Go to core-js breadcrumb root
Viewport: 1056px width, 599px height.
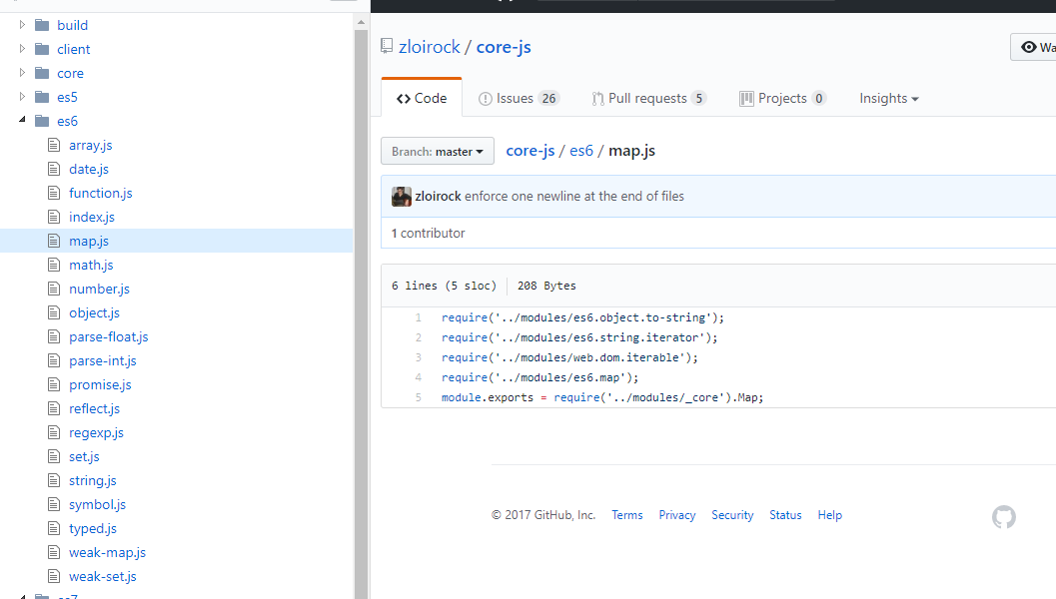point(530,151)
